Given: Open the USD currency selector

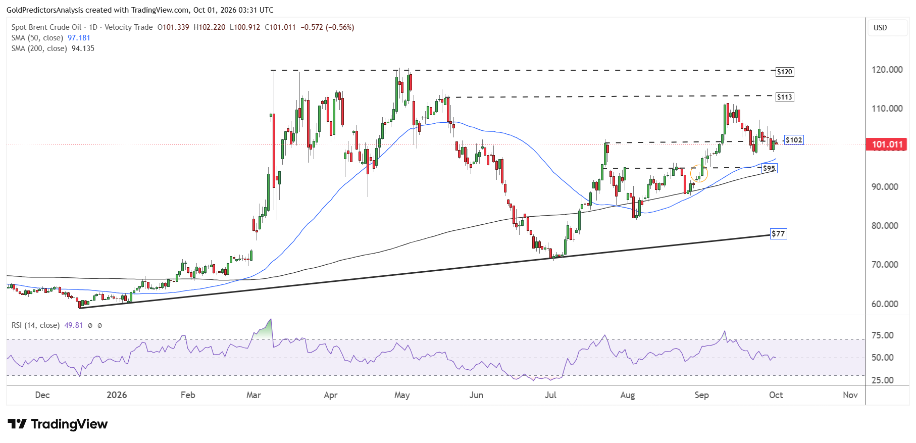Looking at the screenshot, I should (x=888, y=28).
